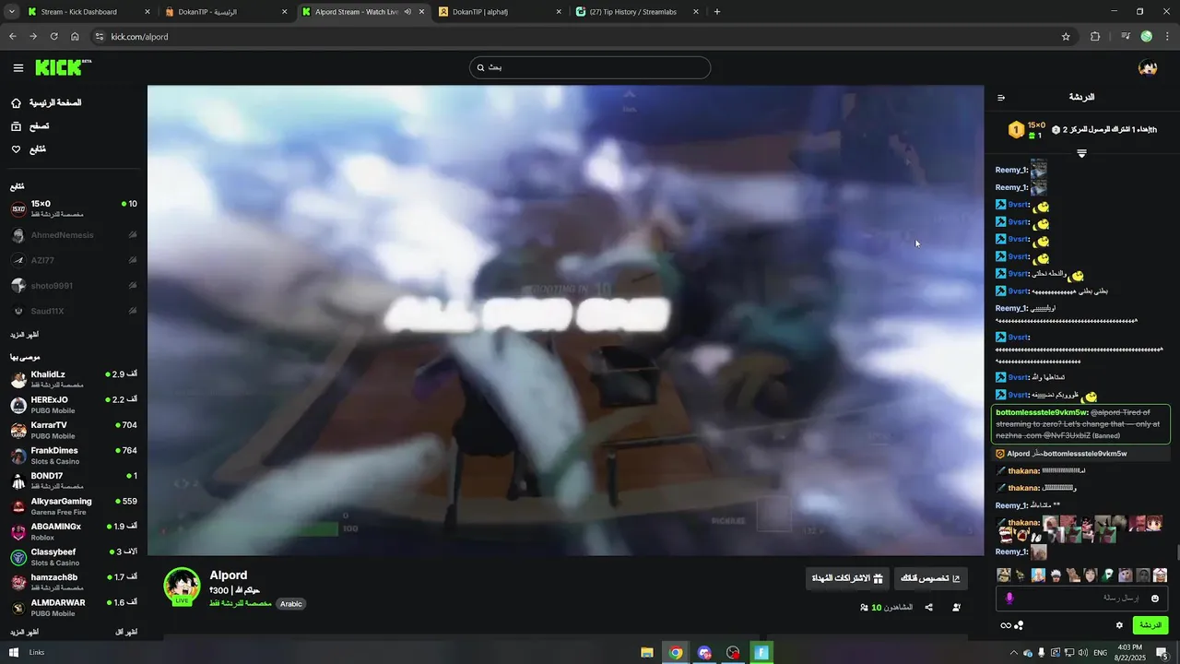Open Chrome from the taskbar
Viewport: 1180px width, 664px height.
(x=676, y=652)
